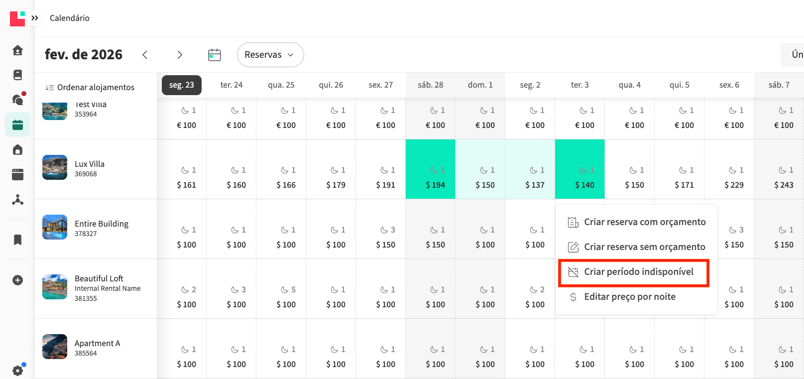The height and width of the screenshot is (379, 804).
Task: Open the Reservas dropdown
Action: click(270, 55)
